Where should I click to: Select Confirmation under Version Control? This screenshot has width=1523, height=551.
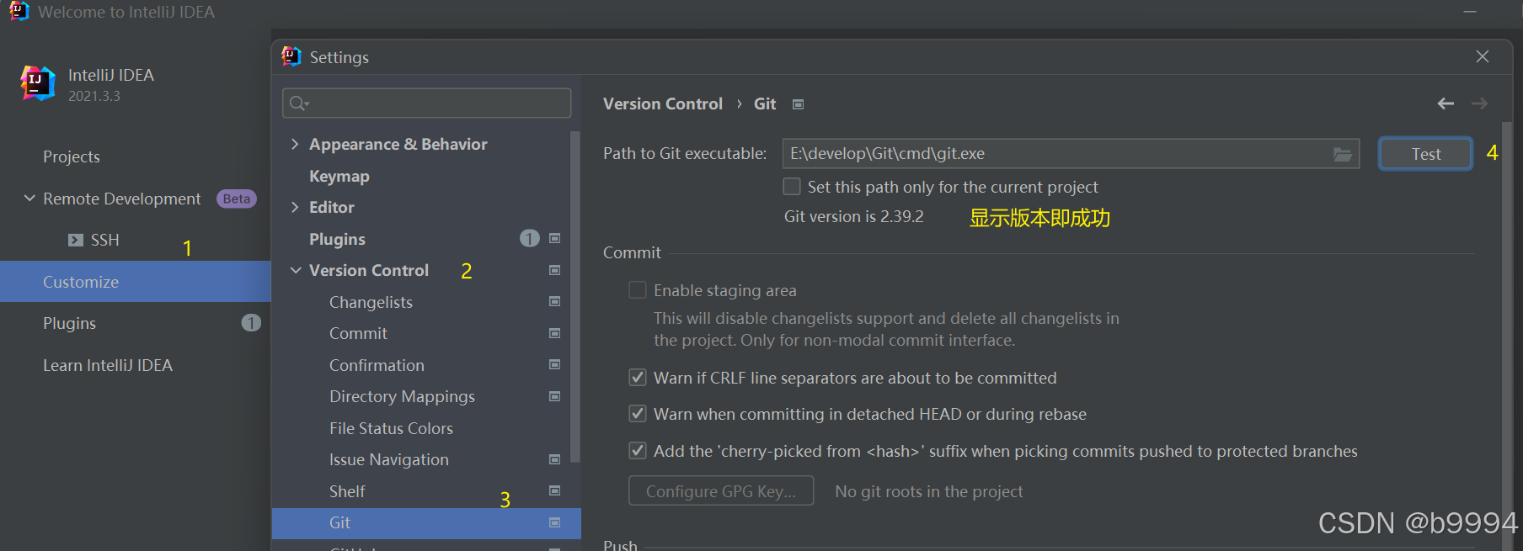click(x=377, y=365)
